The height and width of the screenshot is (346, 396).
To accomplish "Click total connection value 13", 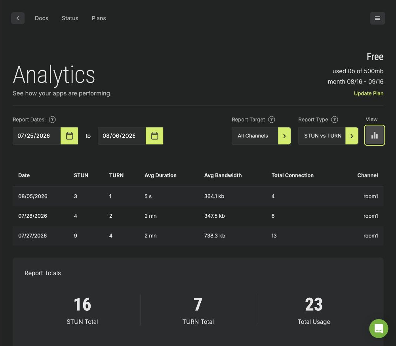I will 274,236.
